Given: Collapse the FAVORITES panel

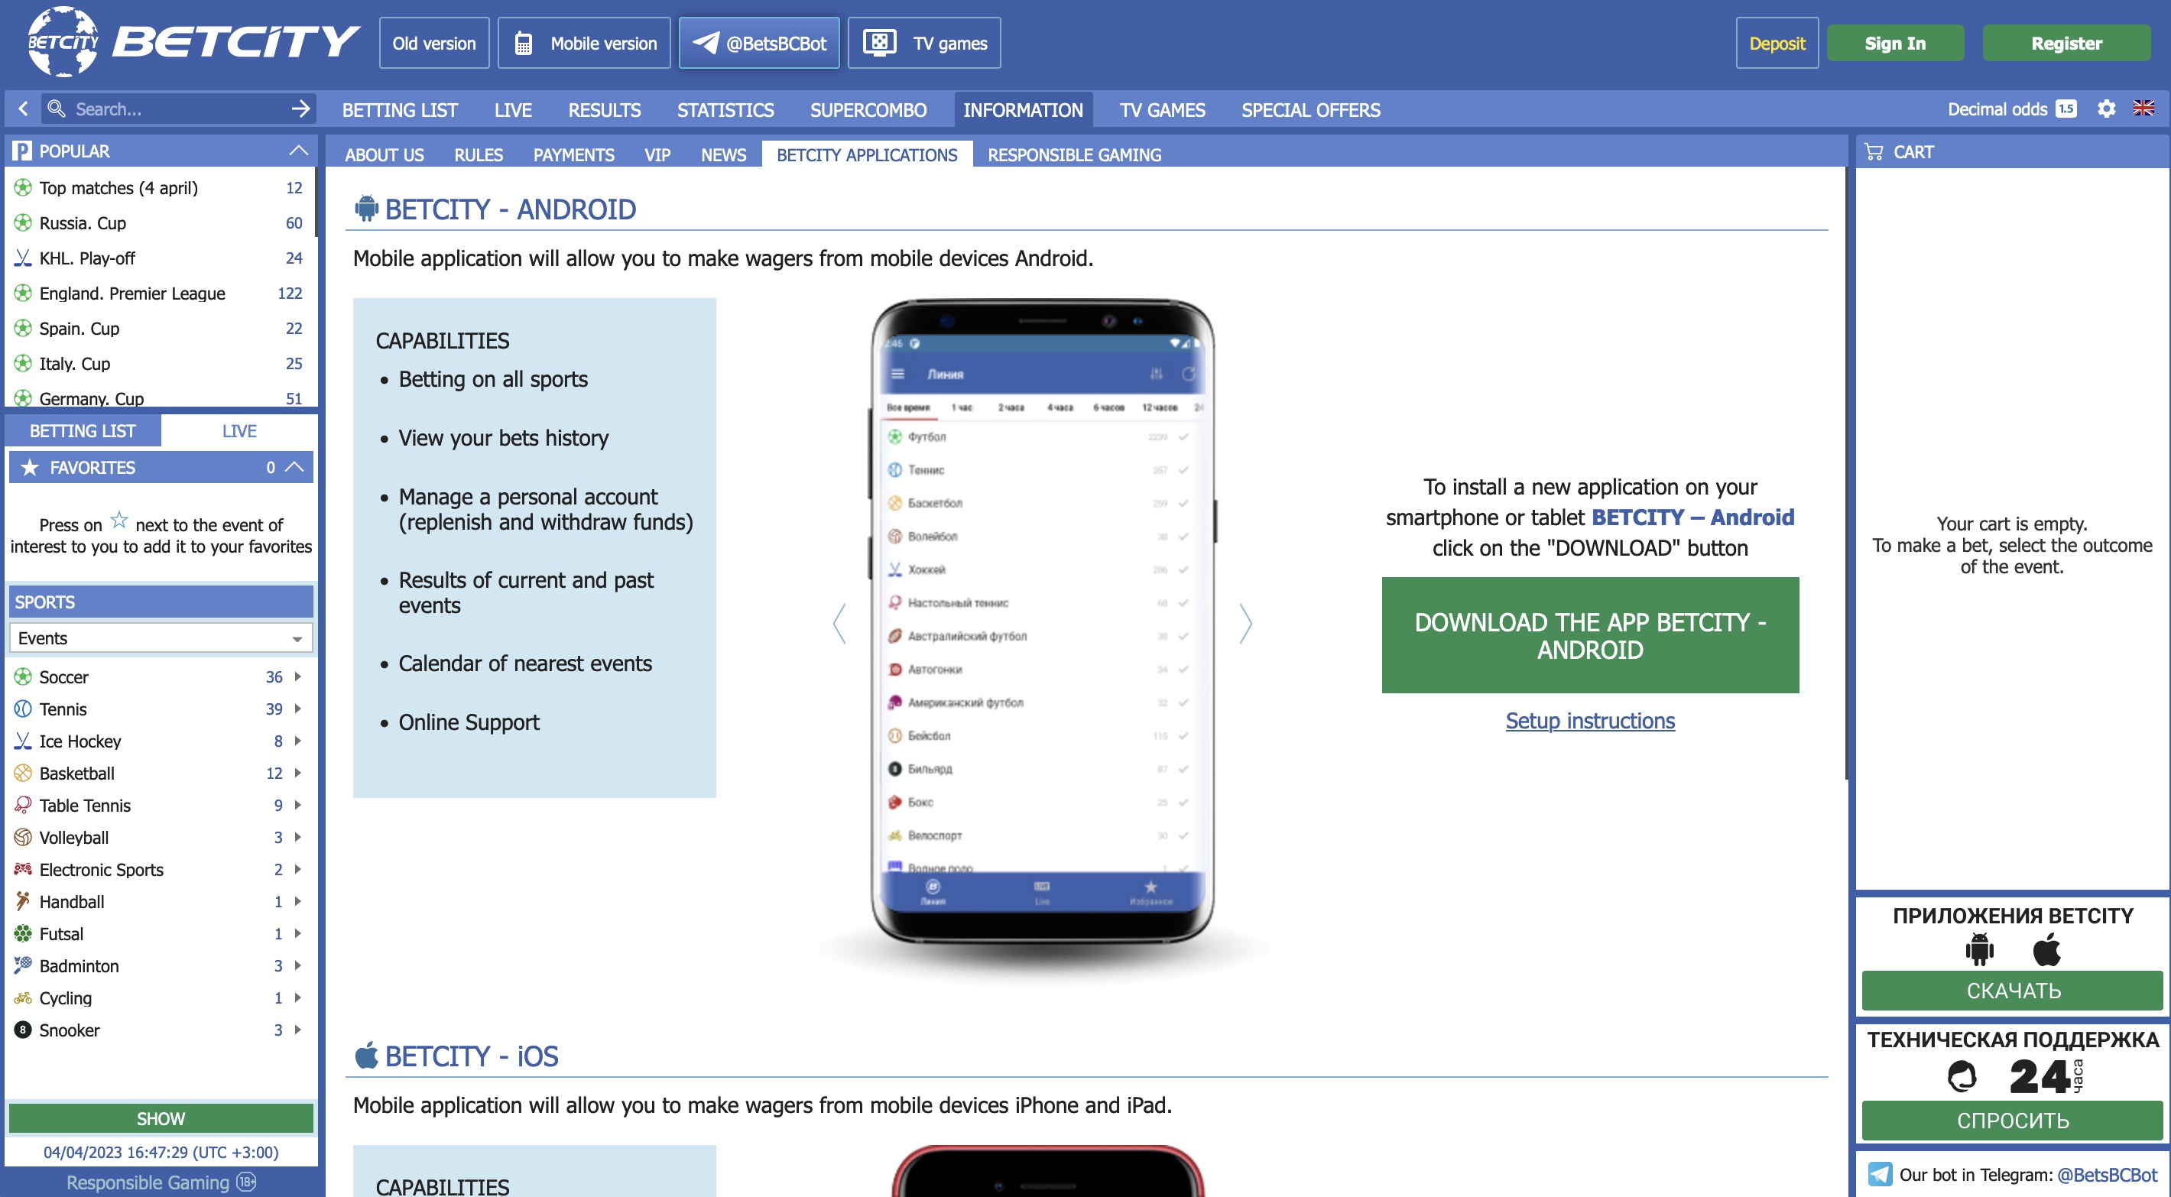Looking at the screenshot, I should tap(294, 467).
